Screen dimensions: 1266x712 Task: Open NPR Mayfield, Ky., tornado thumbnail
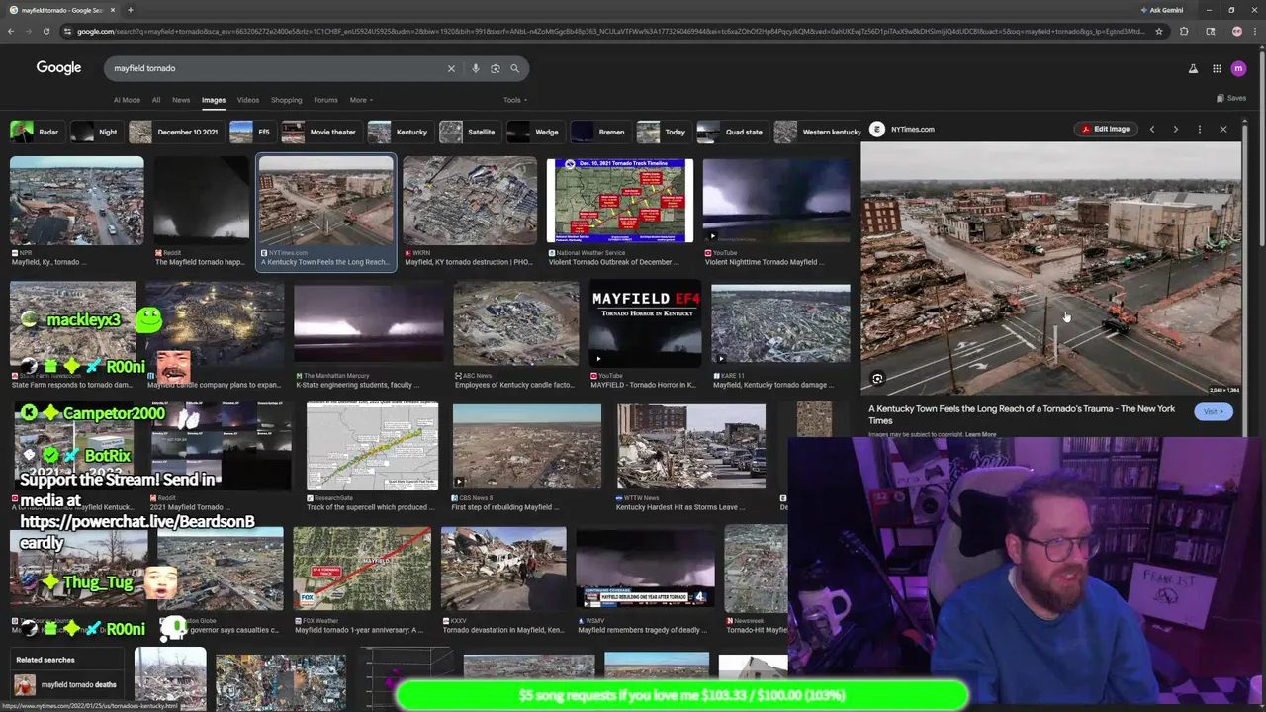pos(76,201)
